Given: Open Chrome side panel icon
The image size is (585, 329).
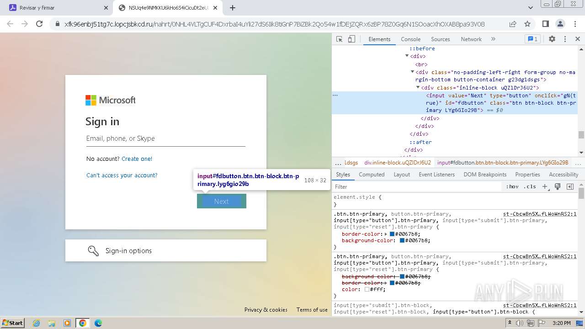Looking at the screenshot, I should pyautogui.click(x=546, y=24).
